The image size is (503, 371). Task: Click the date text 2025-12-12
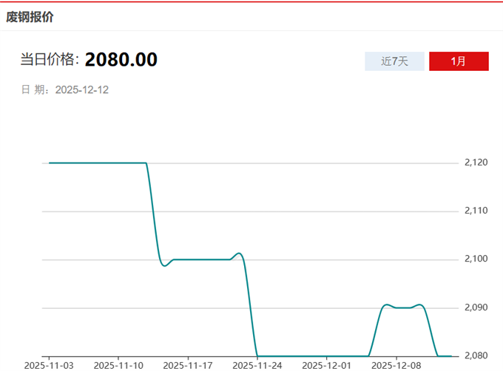82,89
